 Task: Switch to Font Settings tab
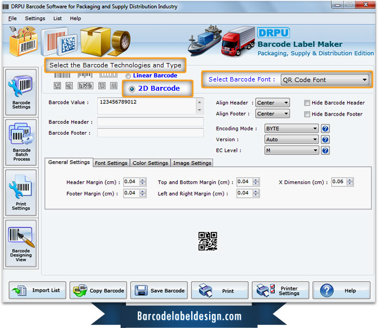[x=111, y=163]
